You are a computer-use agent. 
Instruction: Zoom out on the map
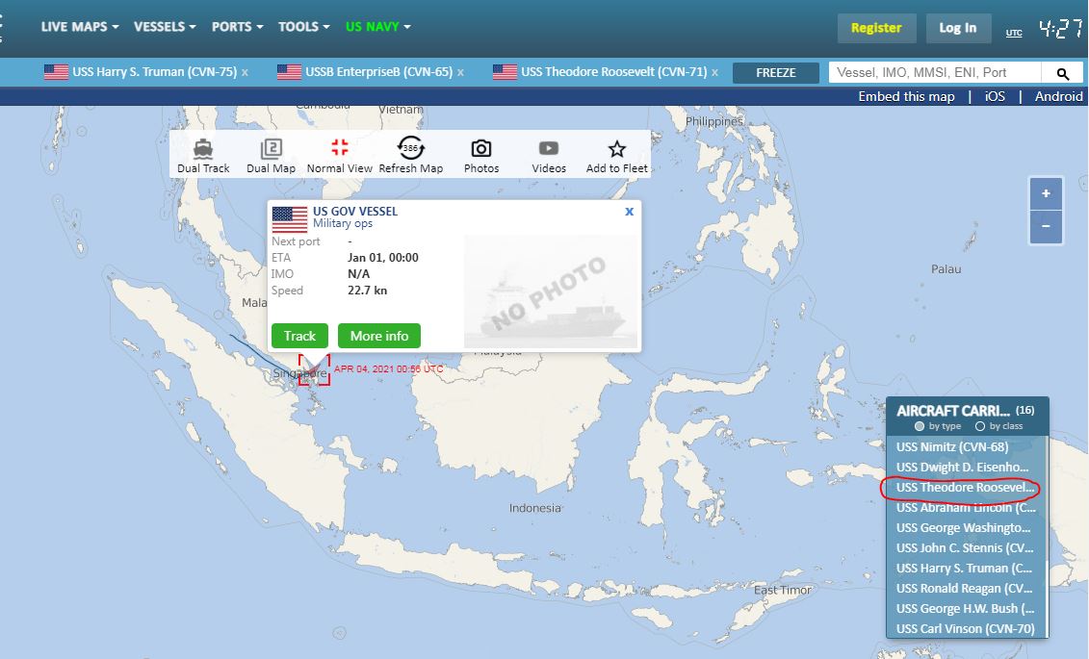[x=1046, y=226]
